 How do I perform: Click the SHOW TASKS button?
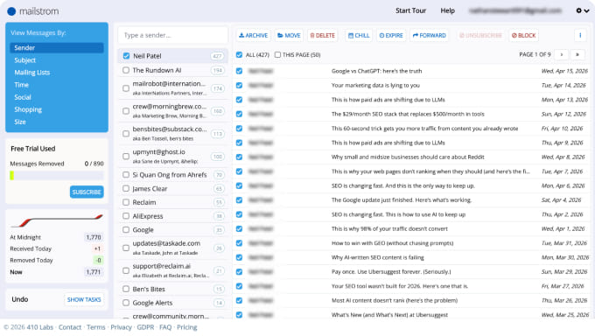pos(84,299)
